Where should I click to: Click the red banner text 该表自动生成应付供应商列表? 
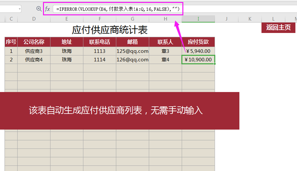85,110
